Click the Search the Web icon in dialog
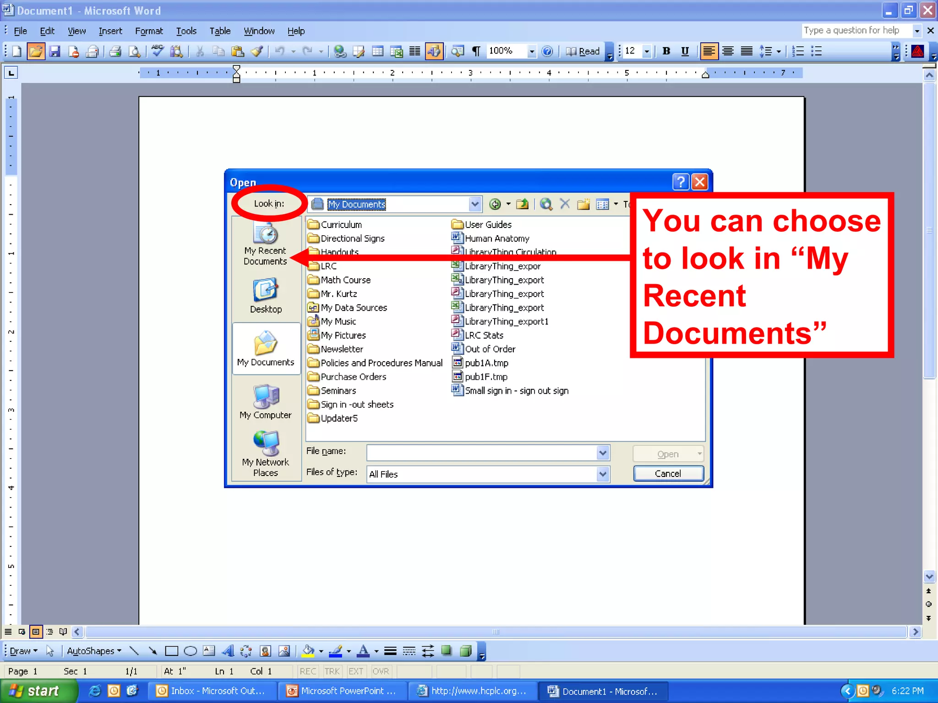This screenshot has height=703, width=938. click(546, 204)
